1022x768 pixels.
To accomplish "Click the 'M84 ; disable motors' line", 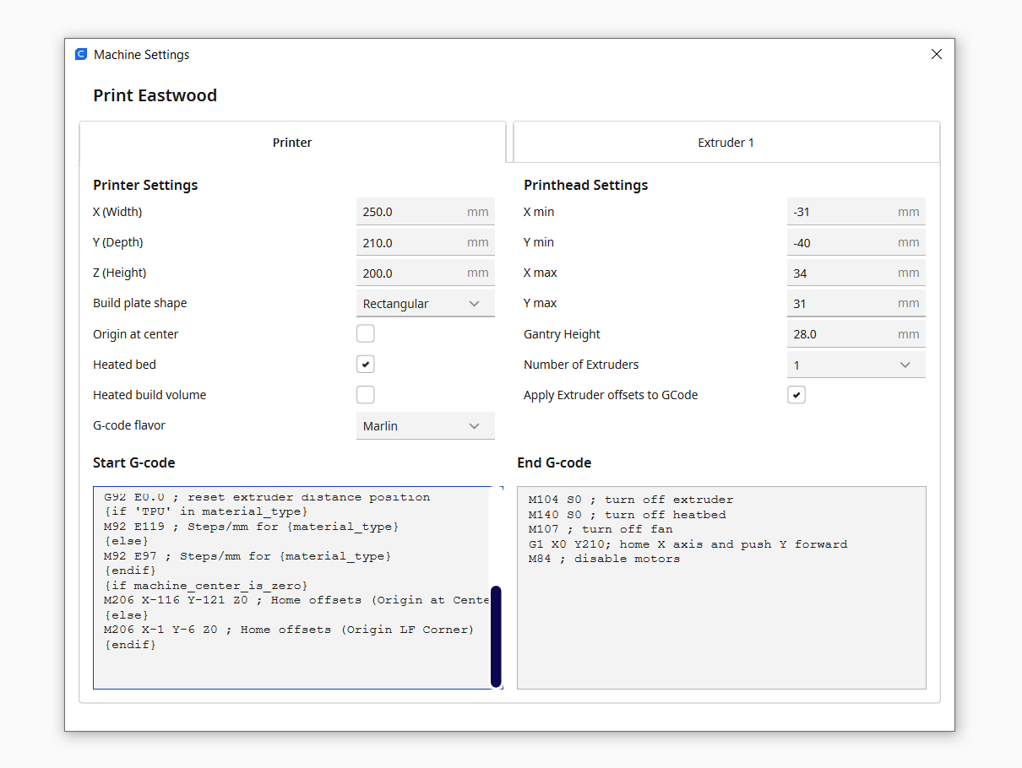I will point(604,559).
